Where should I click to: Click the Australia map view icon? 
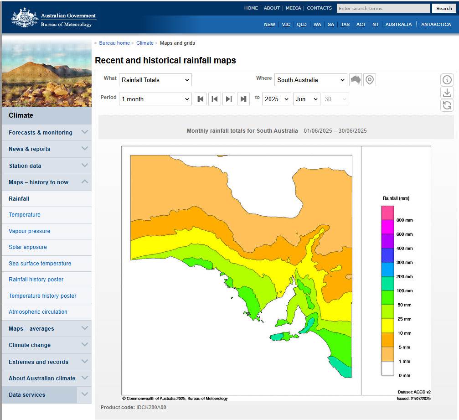356,80
